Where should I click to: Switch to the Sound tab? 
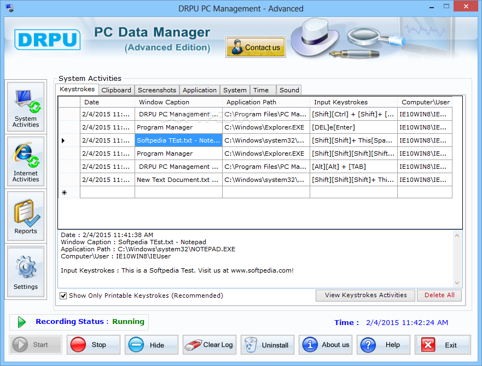pos(289,90)
